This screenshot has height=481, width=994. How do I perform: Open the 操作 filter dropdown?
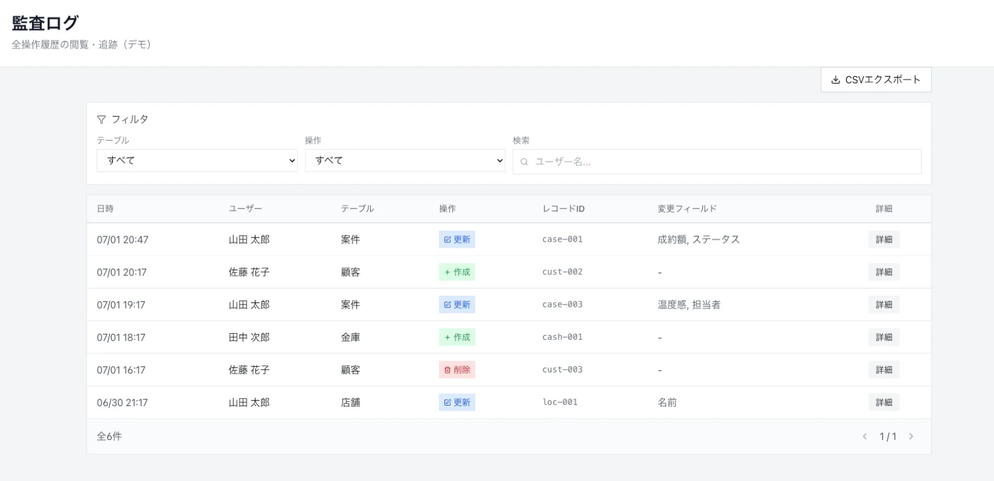405,161
